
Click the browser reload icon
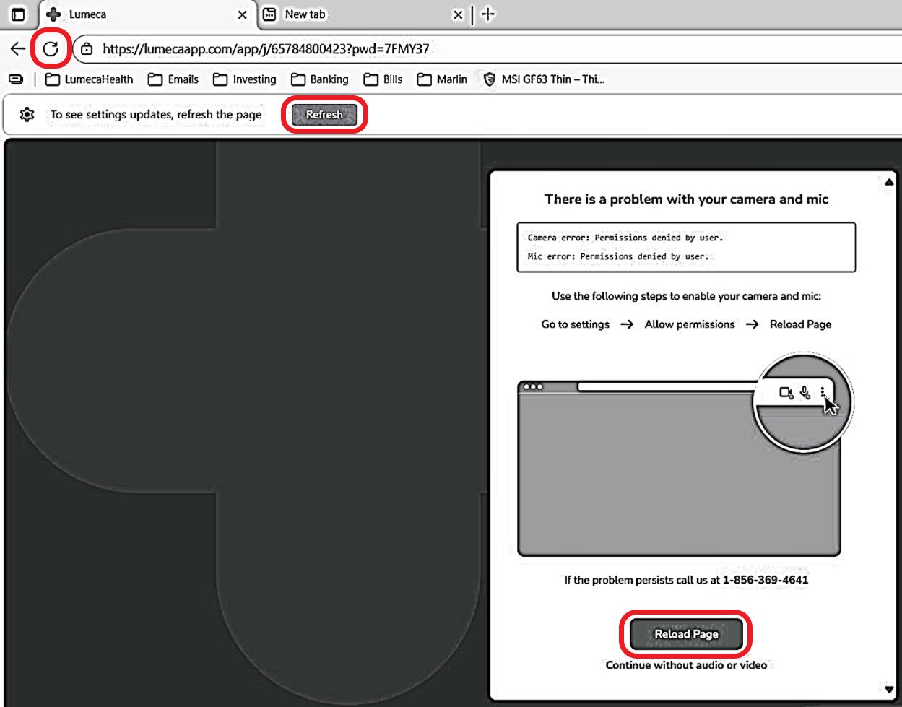pos(51,49)
